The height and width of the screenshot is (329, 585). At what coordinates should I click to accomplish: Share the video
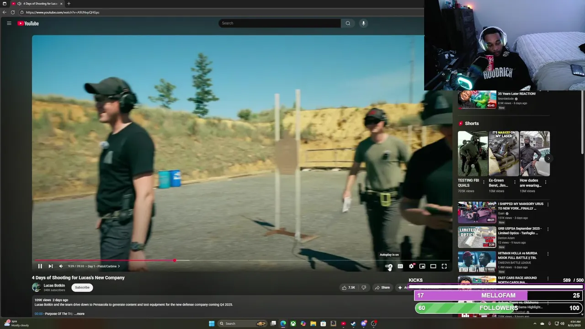coord(382,287)
